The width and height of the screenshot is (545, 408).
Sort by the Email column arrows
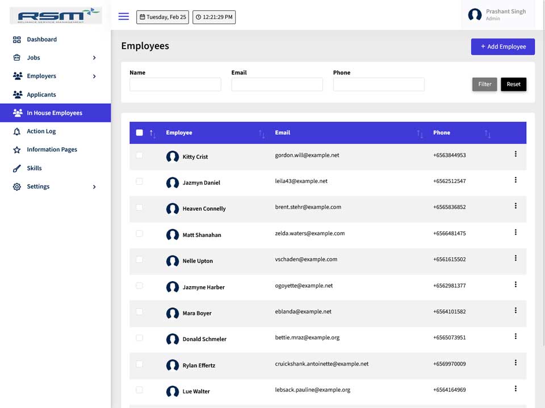tap(420, 134)
